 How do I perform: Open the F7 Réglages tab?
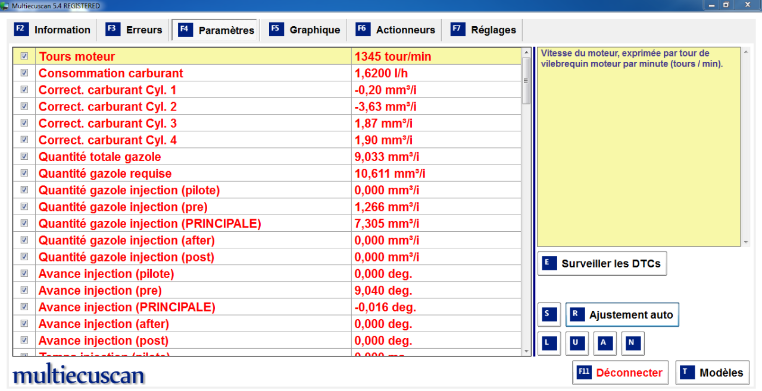coord(484,30)
